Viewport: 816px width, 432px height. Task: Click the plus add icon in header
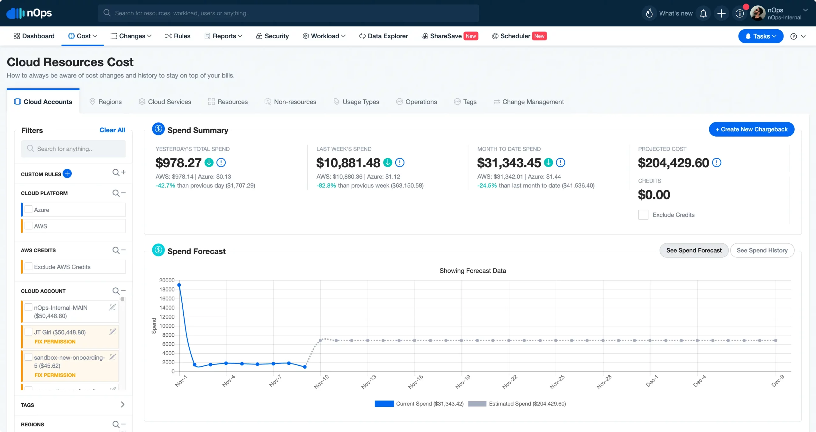coord(721,13)
